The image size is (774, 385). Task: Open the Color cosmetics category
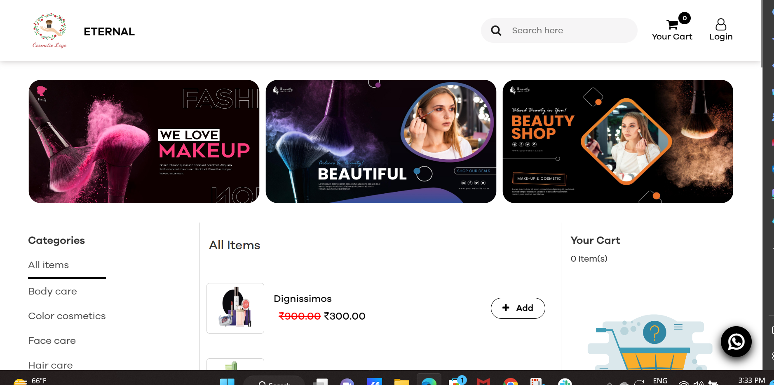pos(67,316)
